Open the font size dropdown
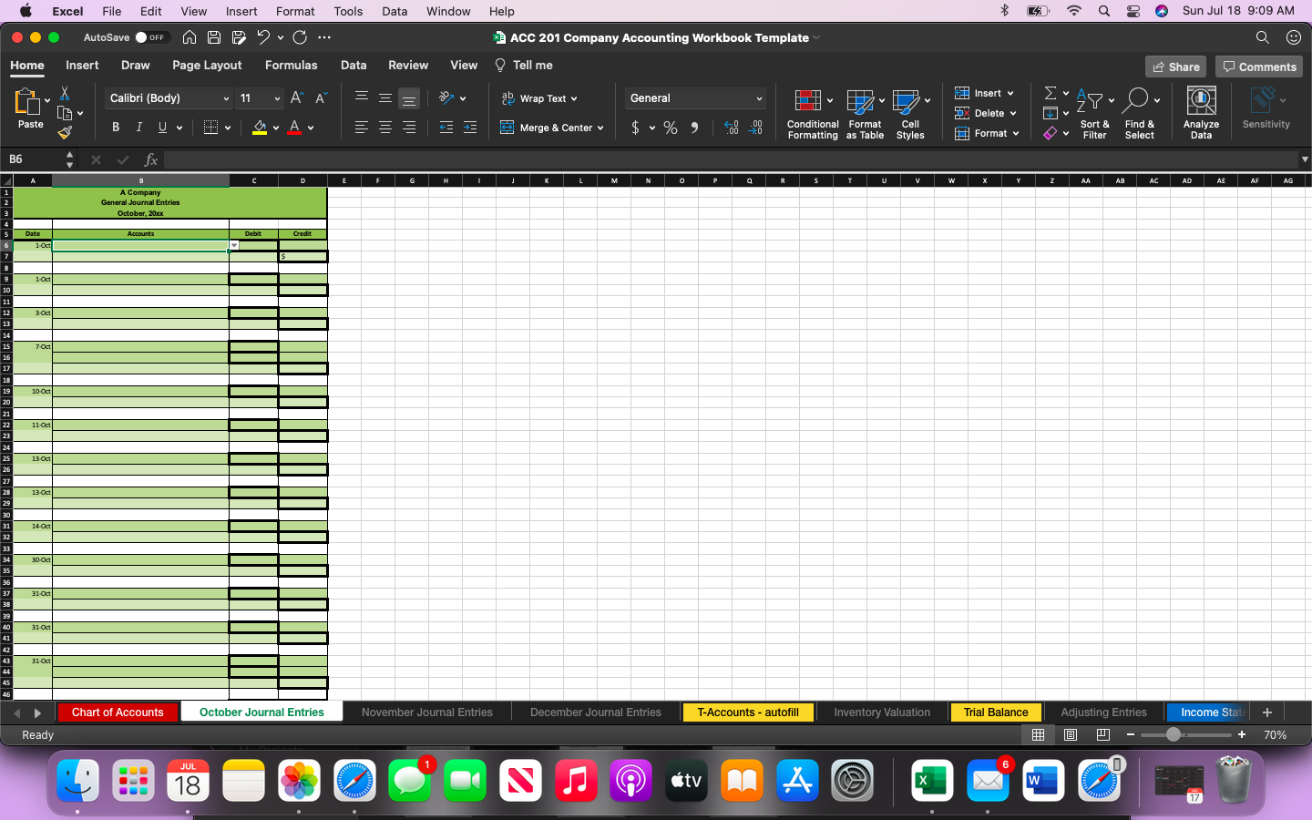The height and width of the screenshot is (820, 1312). [x=277, y=98]
